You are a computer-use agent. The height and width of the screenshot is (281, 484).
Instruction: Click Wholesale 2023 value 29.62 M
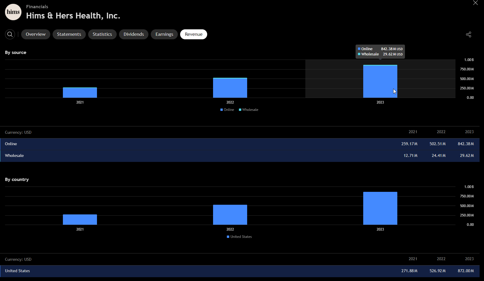[x=467, y=156]
